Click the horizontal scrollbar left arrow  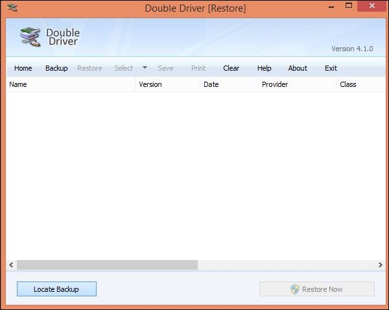11,265
